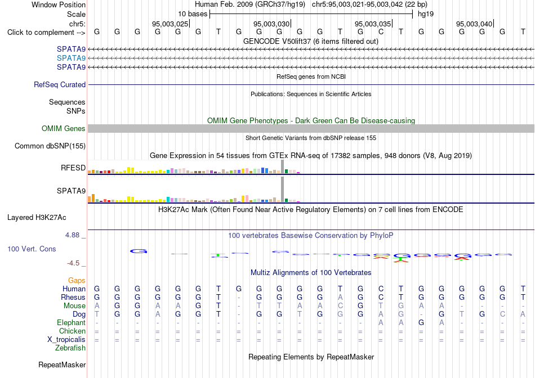Click the '10 bases' scale bar label
The width and height of the screenshot is (535, 378).
coord(193,14)
